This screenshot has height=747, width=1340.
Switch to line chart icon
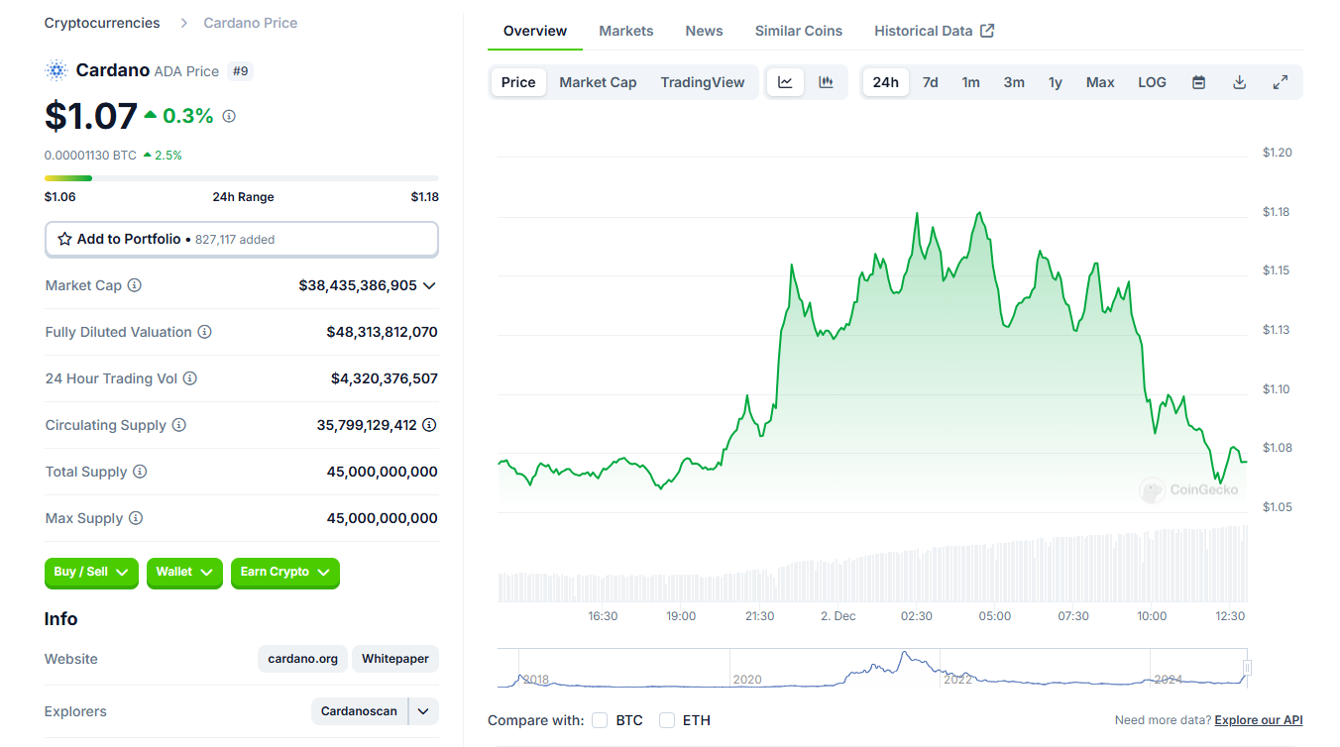[x=785, y=82]
